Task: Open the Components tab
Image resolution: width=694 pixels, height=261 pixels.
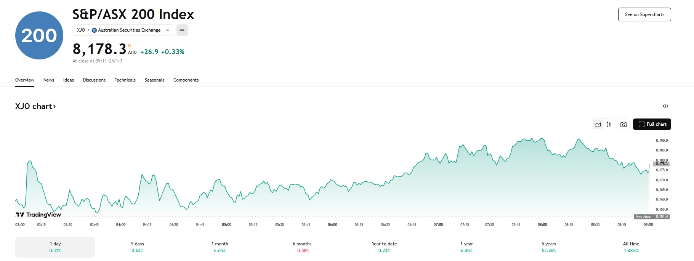Action: pyautogui.click(x=186, y=80)
